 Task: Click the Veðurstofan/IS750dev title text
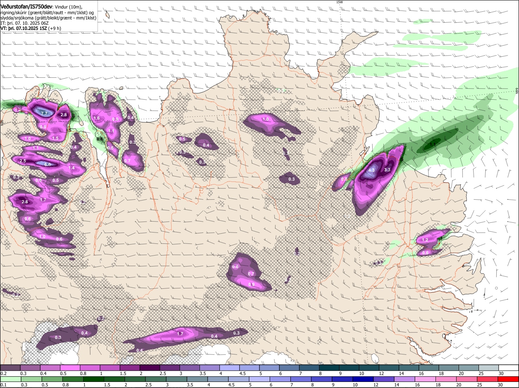point(26,7)
